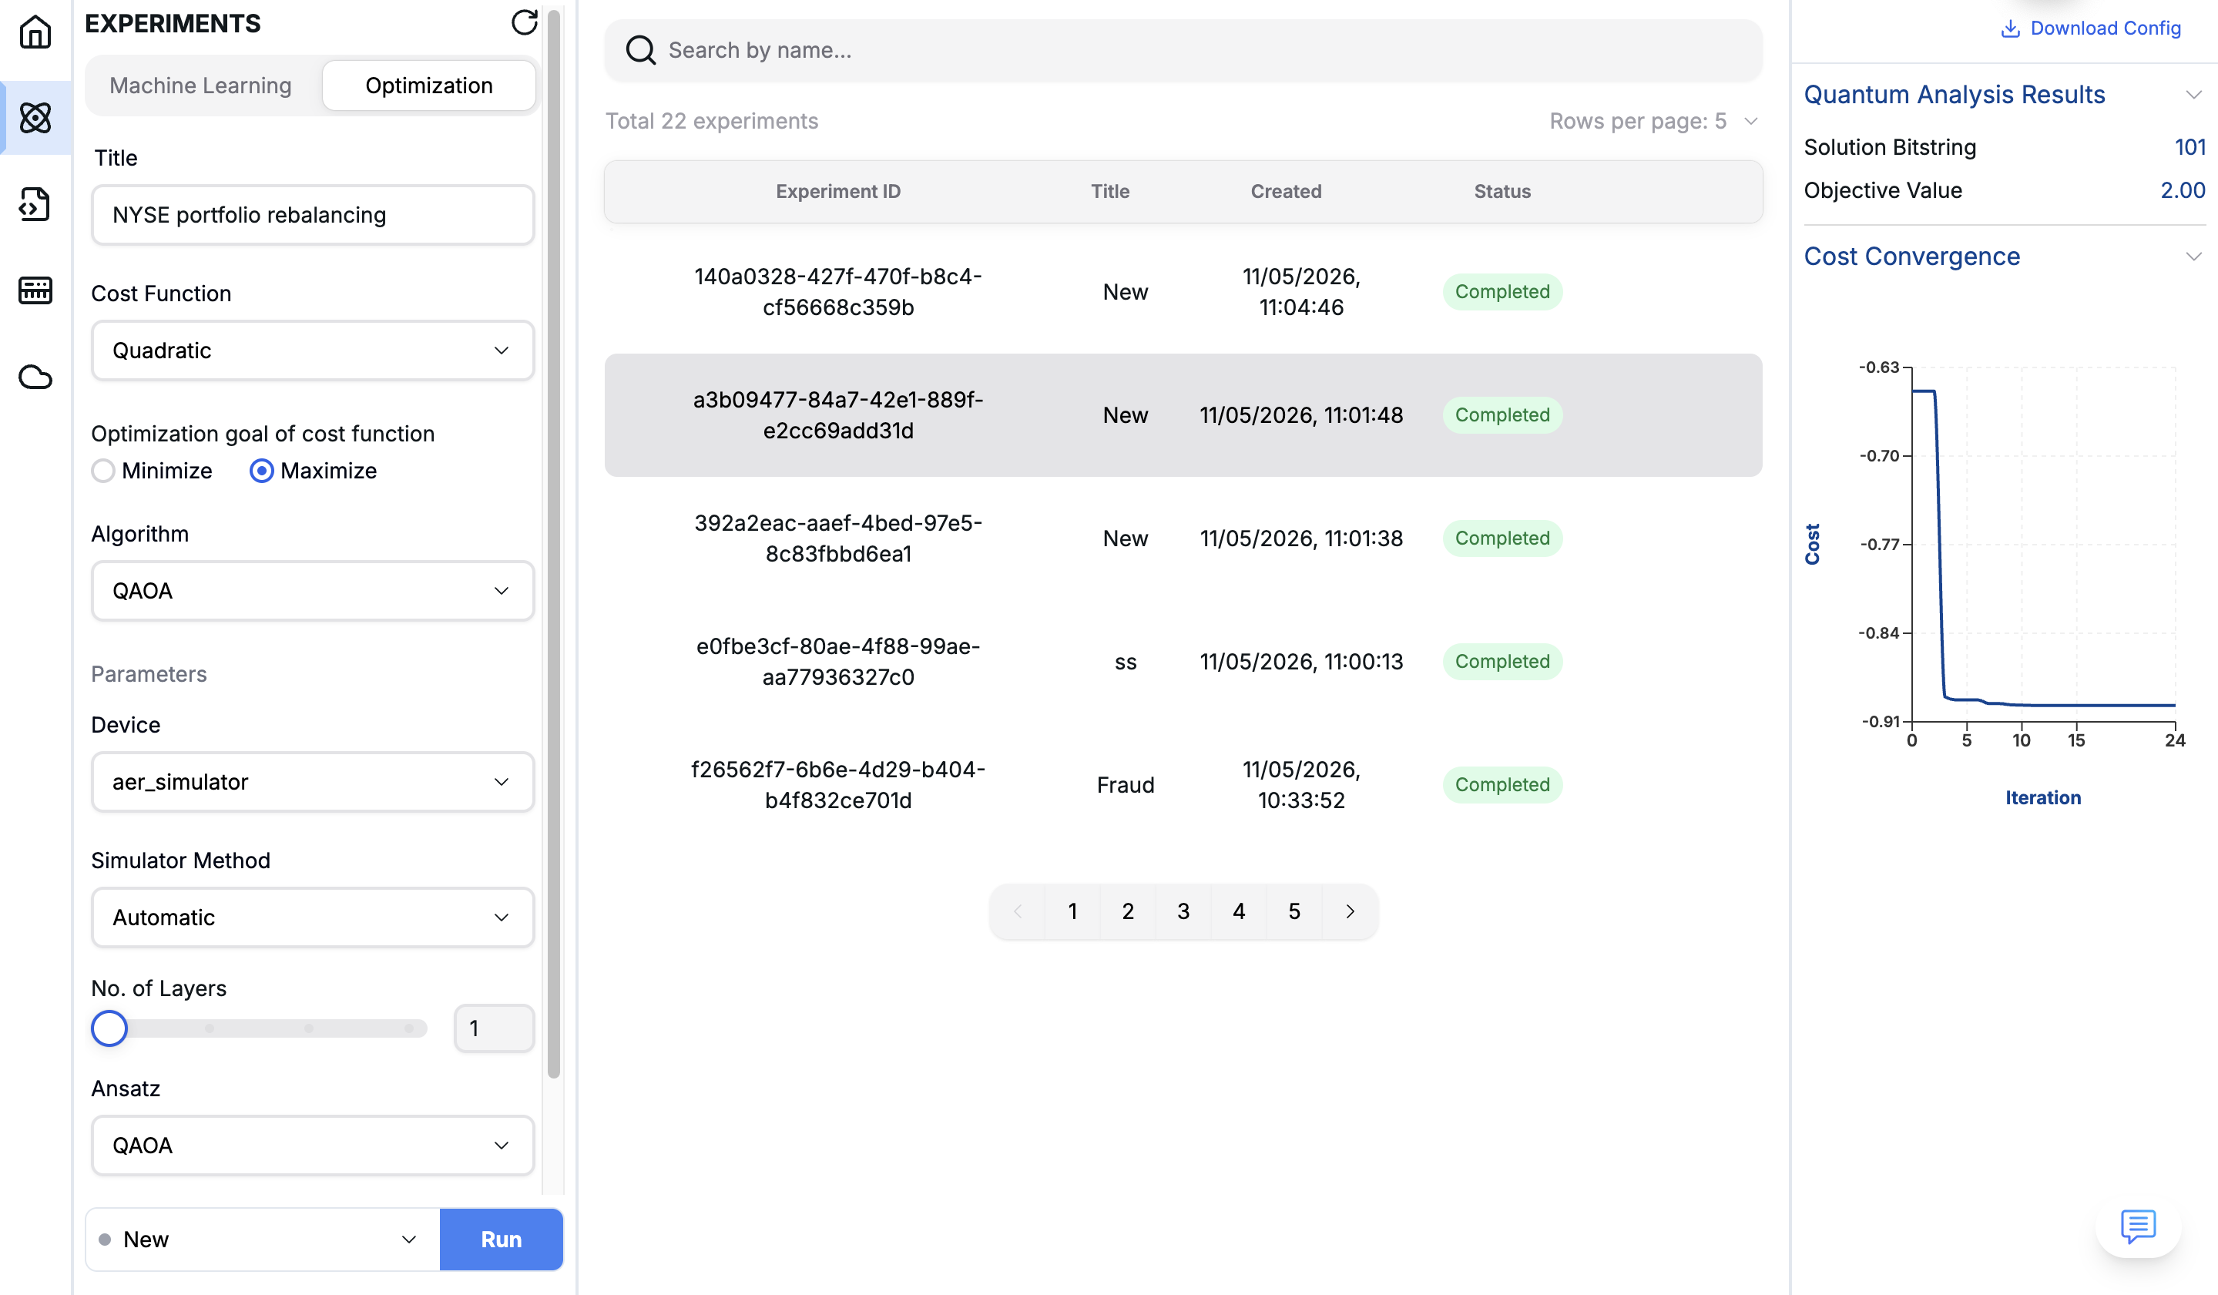The width and height of the screenshot is (2218, 1295).
Task: Click Completed badge of the Fraud experiment
Action: (1502, 785)
